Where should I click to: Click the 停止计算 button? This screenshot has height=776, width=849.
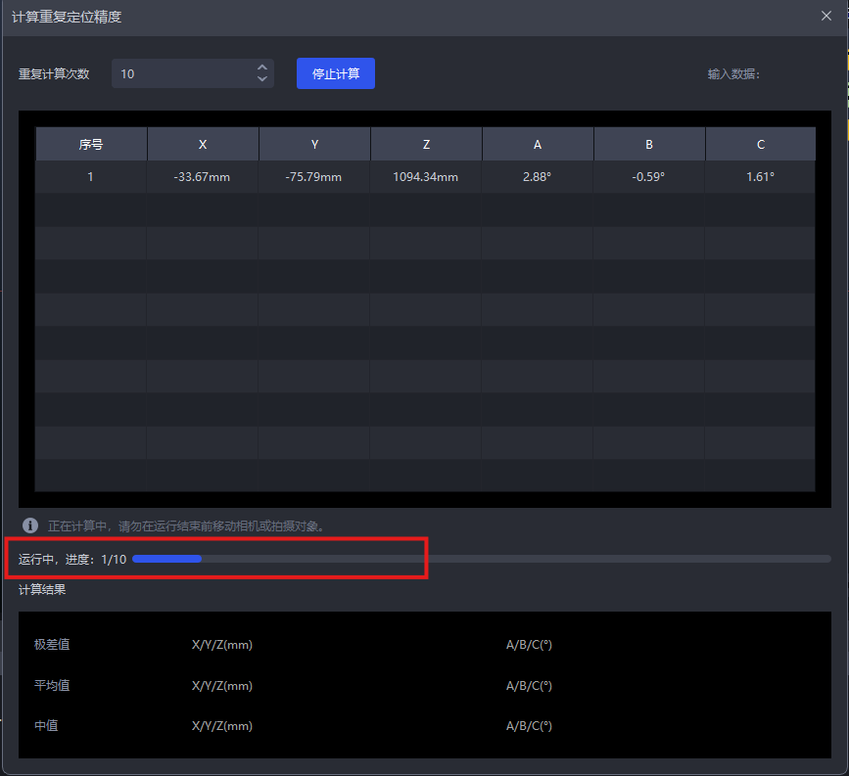coord(335,73)
